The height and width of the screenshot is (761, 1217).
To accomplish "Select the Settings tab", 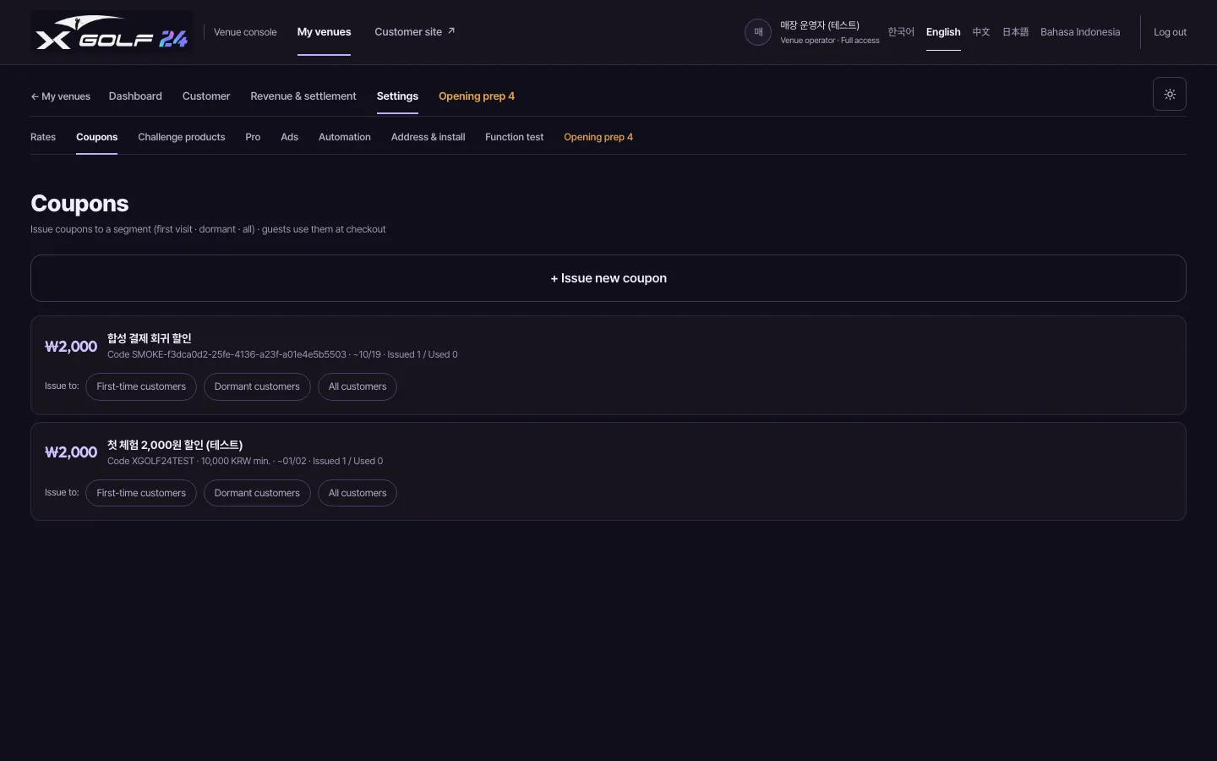I will click(397, 96).
